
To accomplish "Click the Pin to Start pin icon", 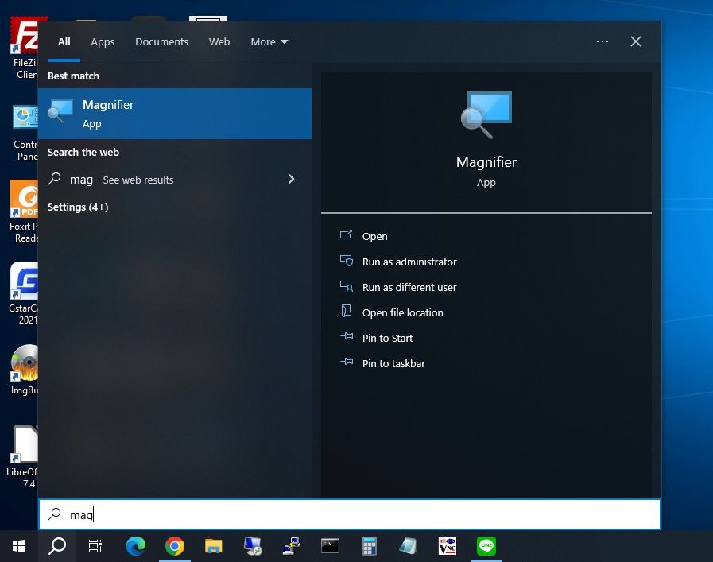I will (347, 336).
